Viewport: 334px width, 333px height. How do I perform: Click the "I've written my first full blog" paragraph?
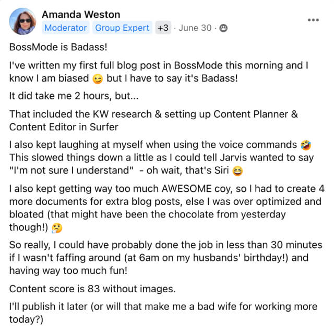click(x=159, y=72)
